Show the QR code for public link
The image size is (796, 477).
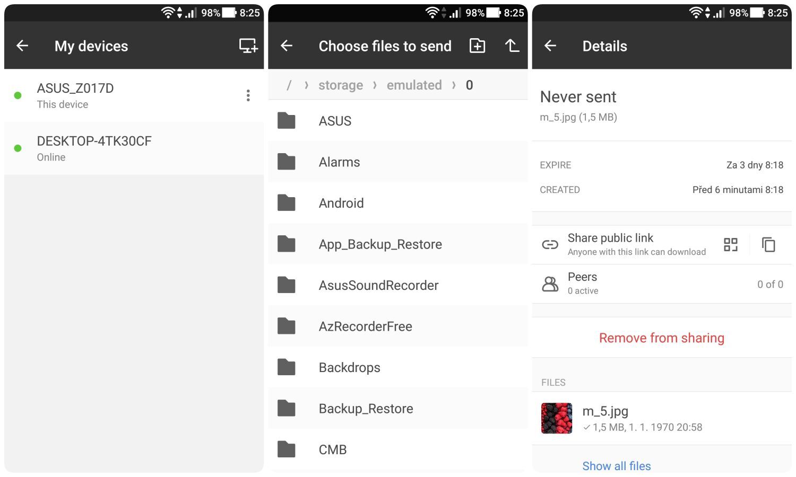(x=731, y=244)
